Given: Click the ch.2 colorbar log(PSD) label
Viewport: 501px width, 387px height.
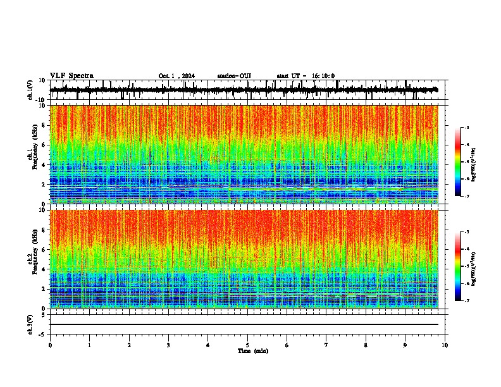Looking at the screenshot, I should [x=474, y=269].
